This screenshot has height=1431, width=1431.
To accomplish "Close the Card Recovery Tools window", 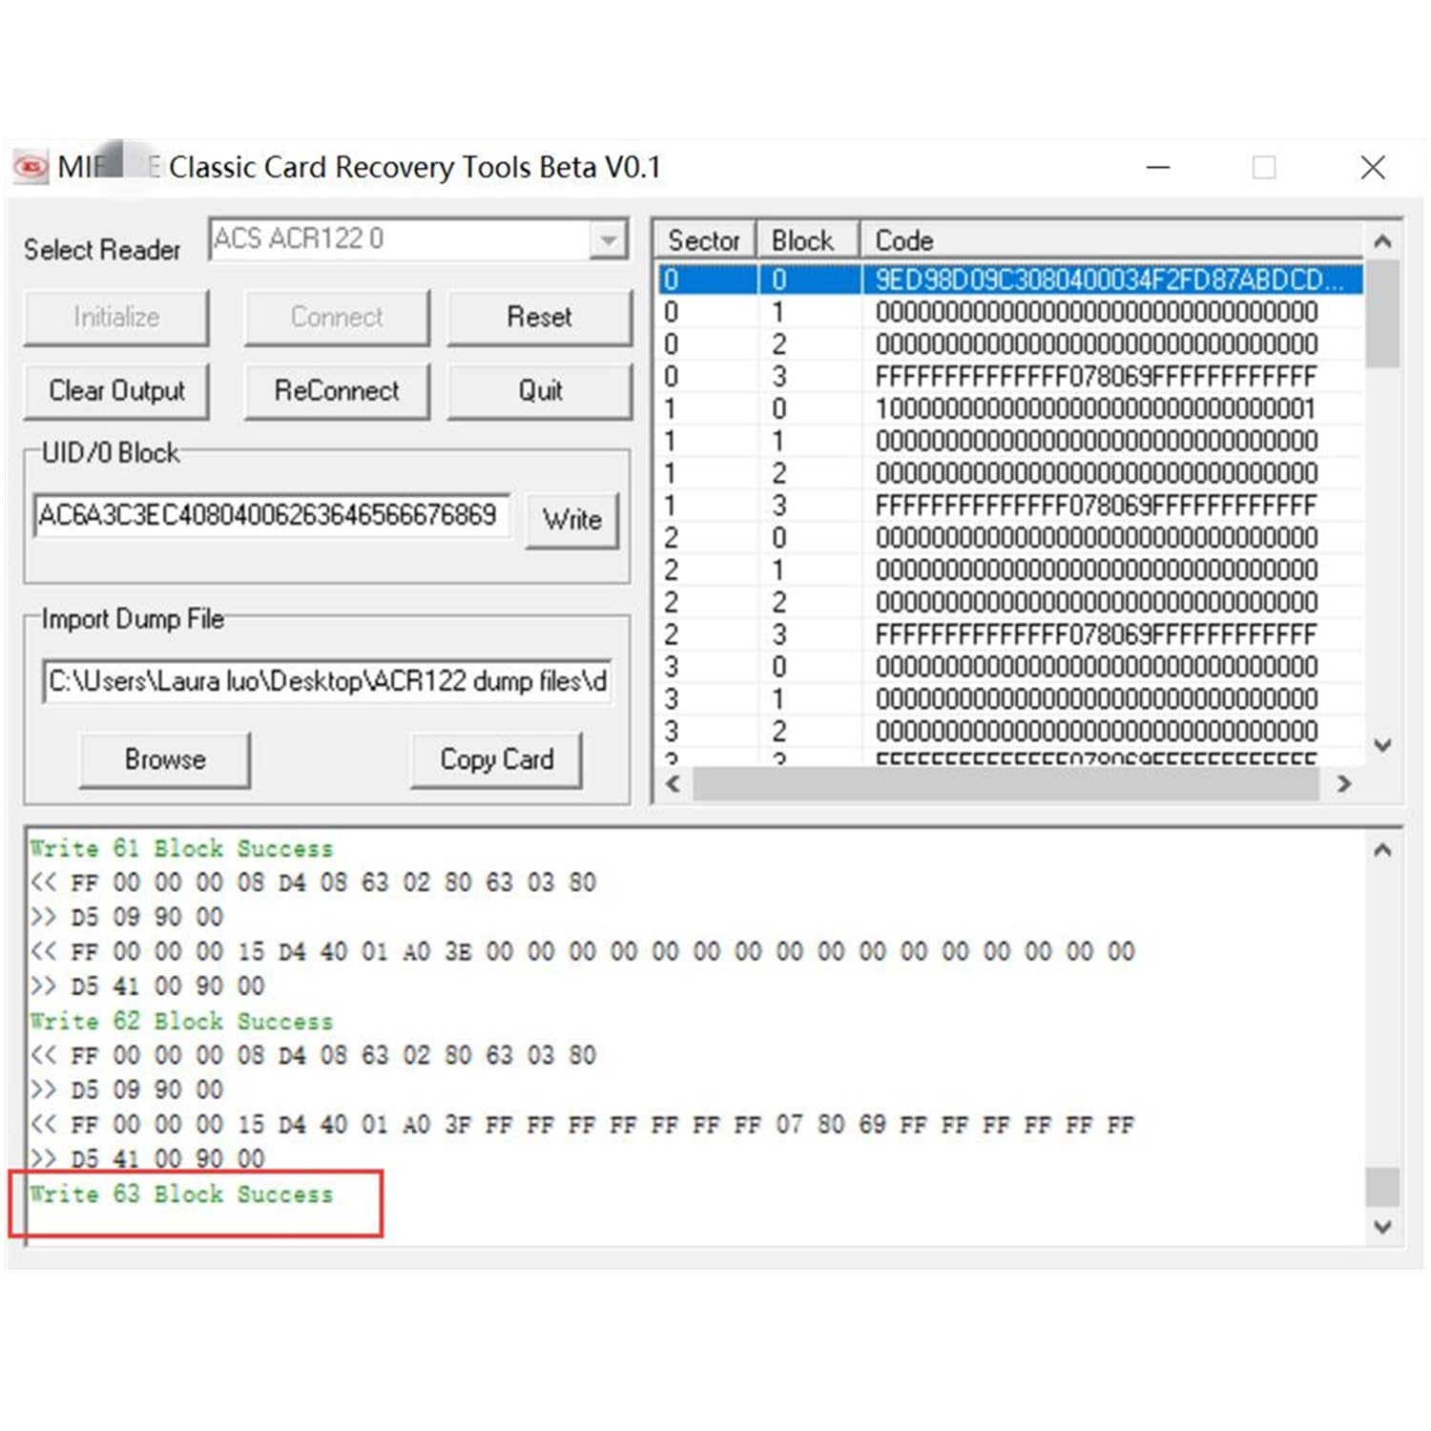I will [x=1372, y=168].
